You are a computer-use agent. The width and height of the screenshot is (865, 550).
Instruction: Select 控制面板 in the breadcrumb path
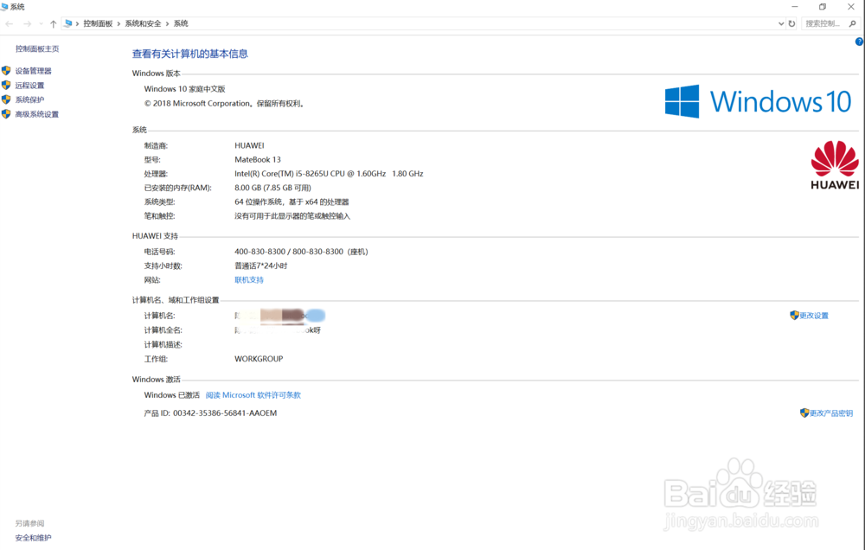[x=98, y=23]
